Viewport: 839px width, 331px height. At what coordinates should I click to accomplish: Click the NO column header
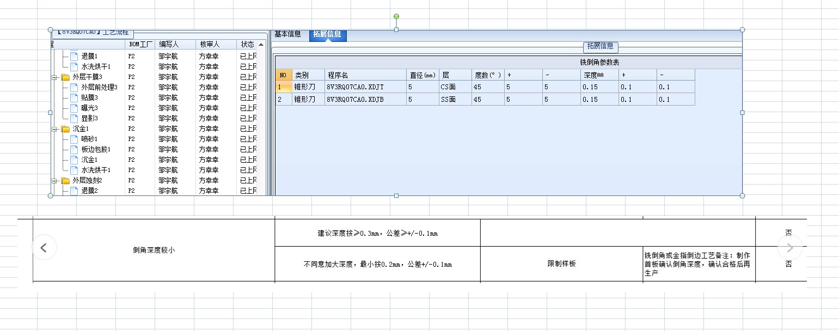coord(284,75)
